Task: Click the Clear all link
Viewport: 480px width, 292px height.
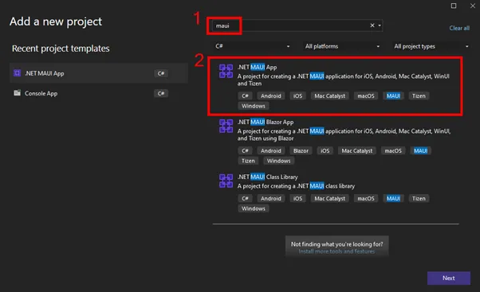Action: point(459,28)
